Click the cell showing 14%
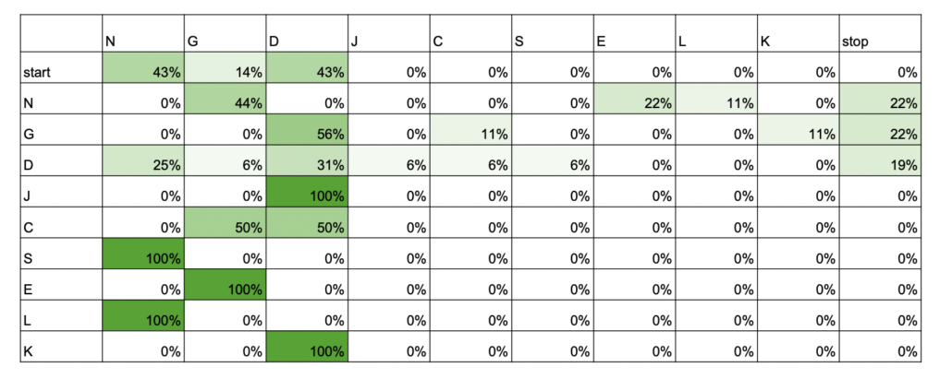 pyautogui.click(x=226, y=72)
